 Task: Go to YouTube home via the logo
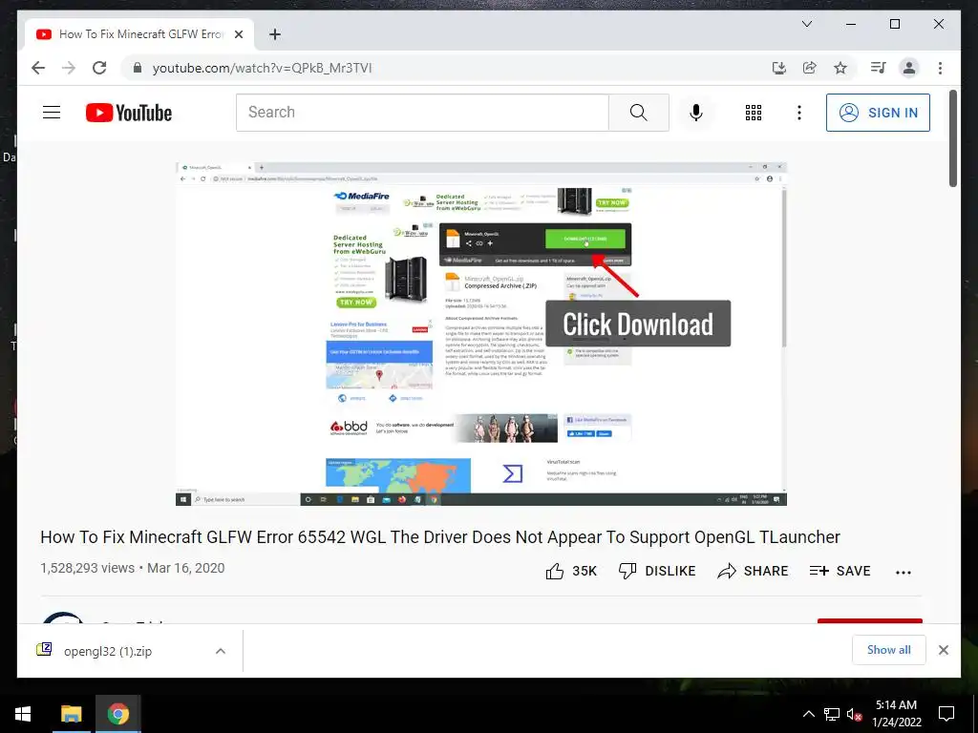(x=129, y=113)
